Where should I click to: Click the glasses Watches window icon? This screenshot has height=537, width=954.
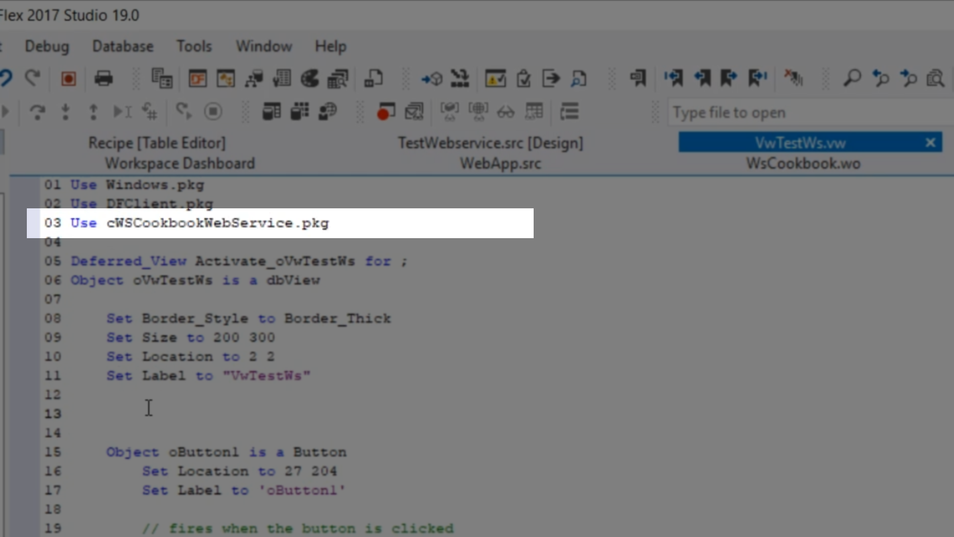[506, 112]
